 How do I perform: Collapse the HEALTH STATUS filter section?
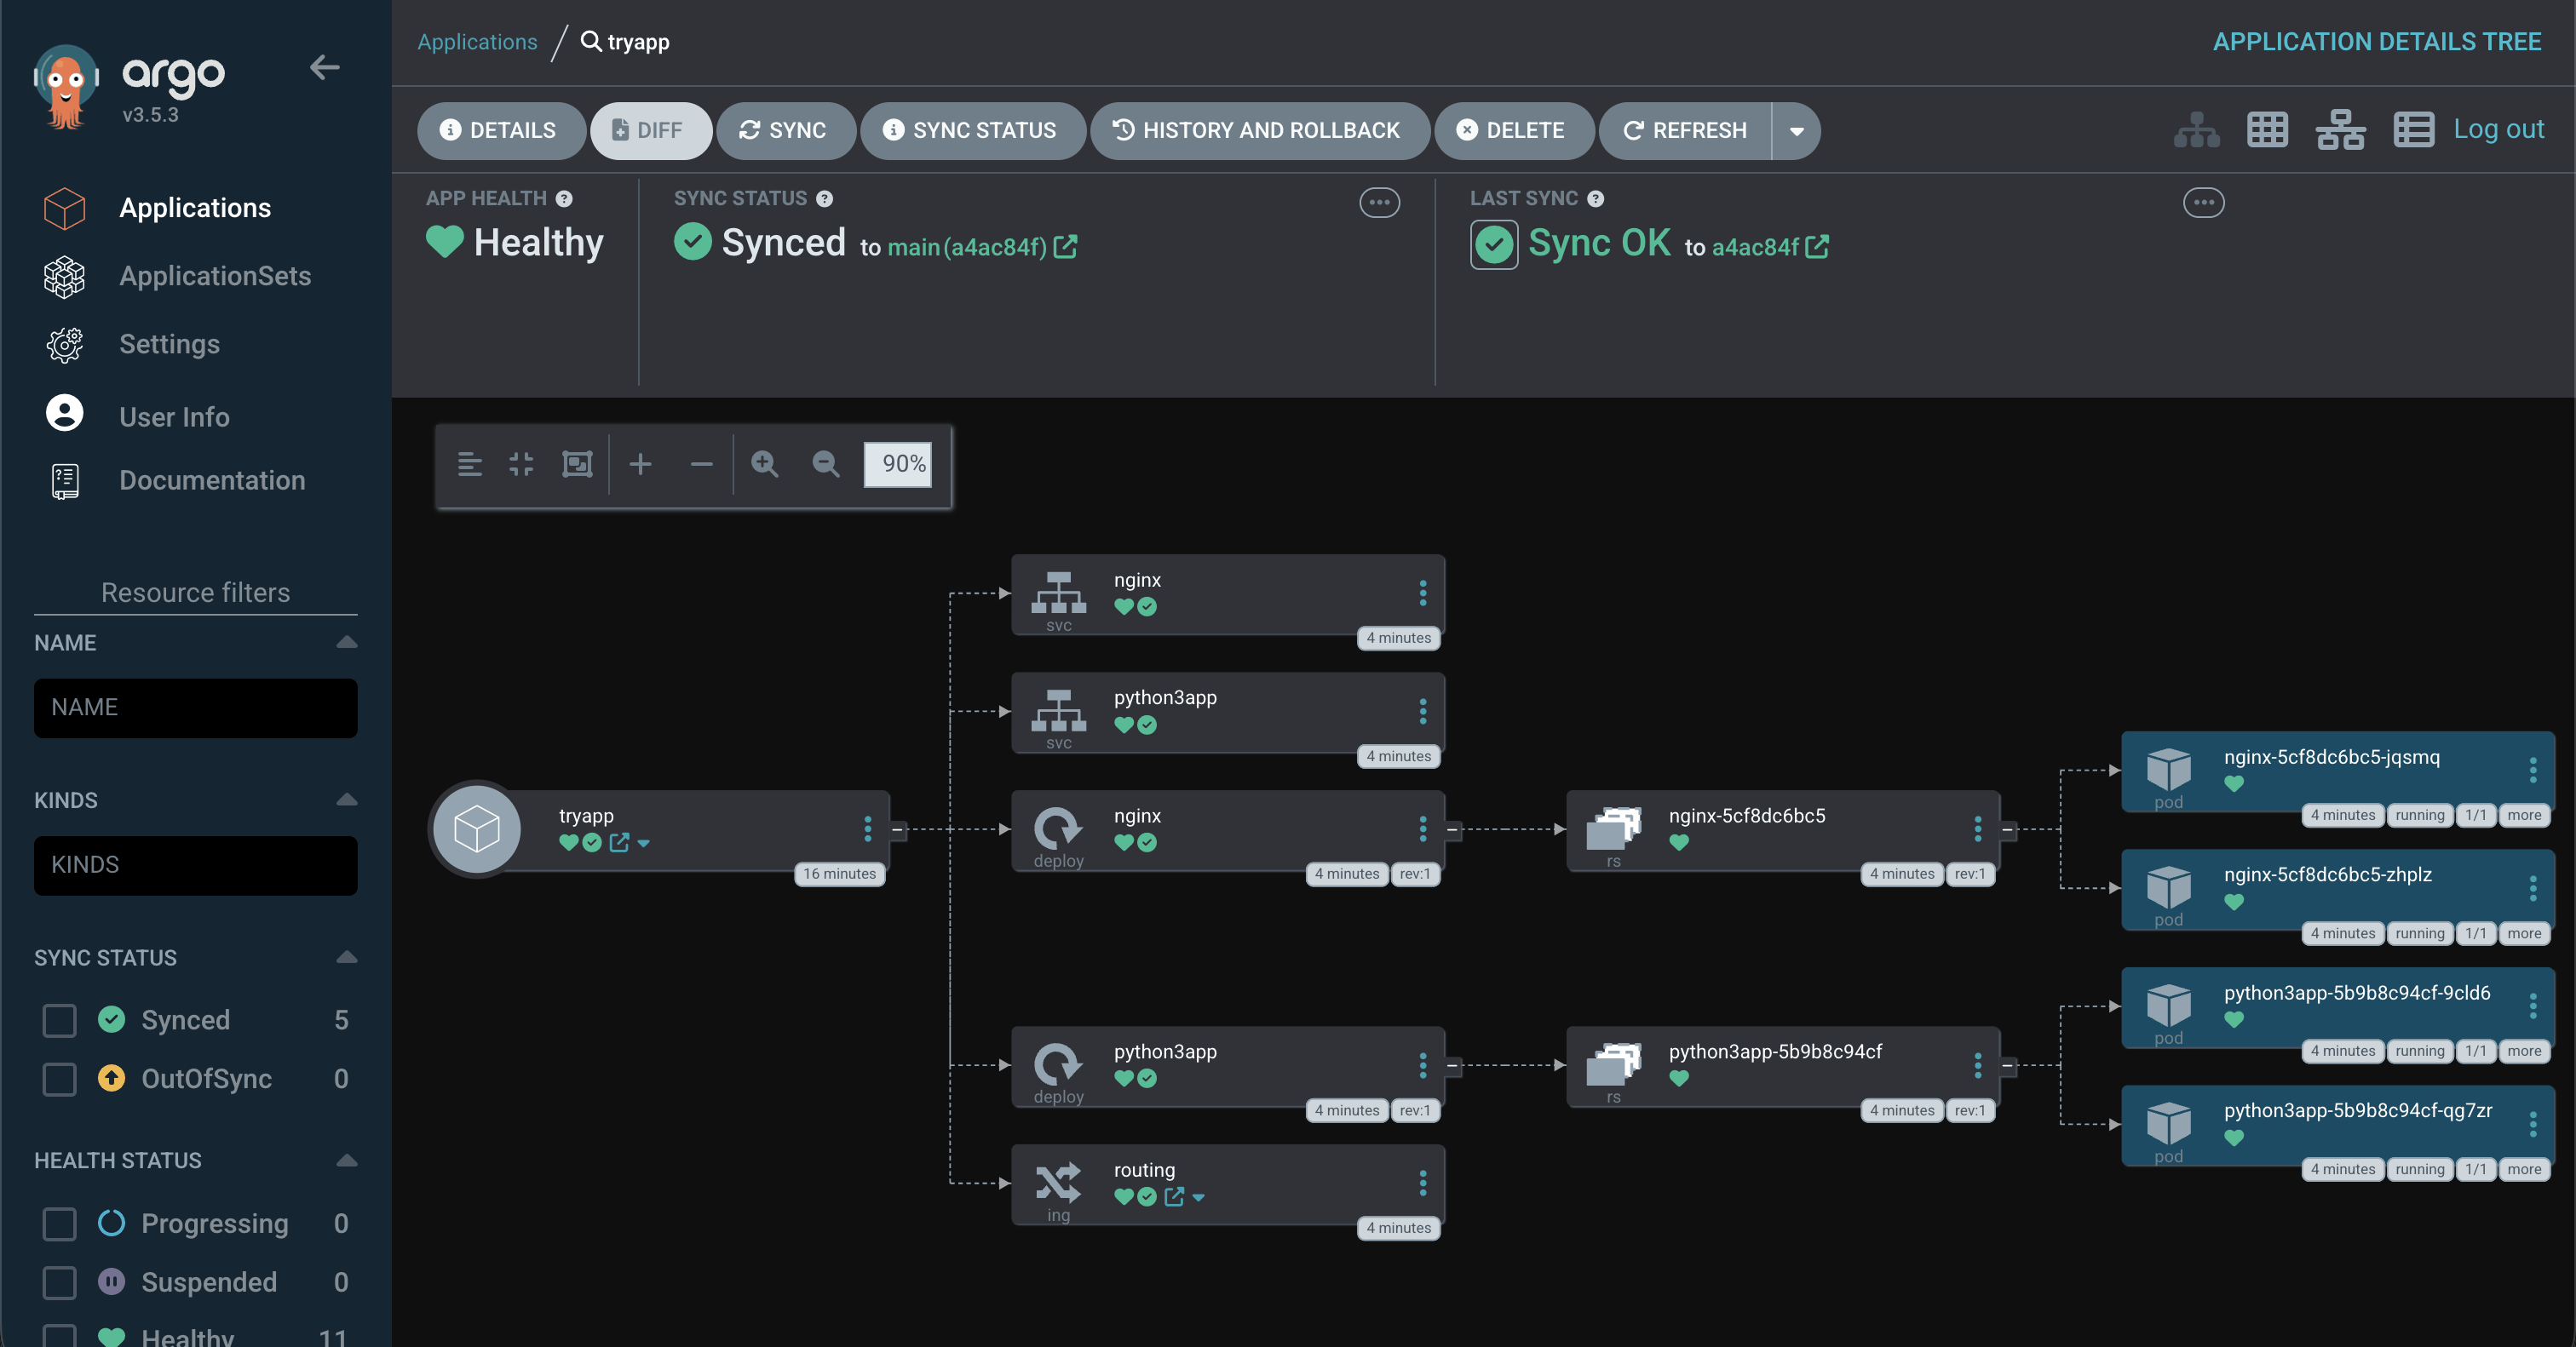(x=346, y=1161)
